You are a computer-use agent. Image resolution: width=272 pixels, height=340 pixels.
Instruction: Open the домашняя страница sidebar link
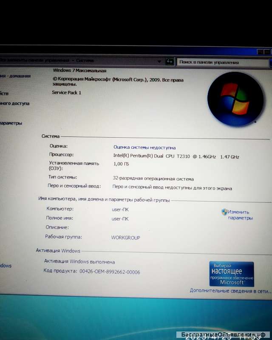coord(15,76)
